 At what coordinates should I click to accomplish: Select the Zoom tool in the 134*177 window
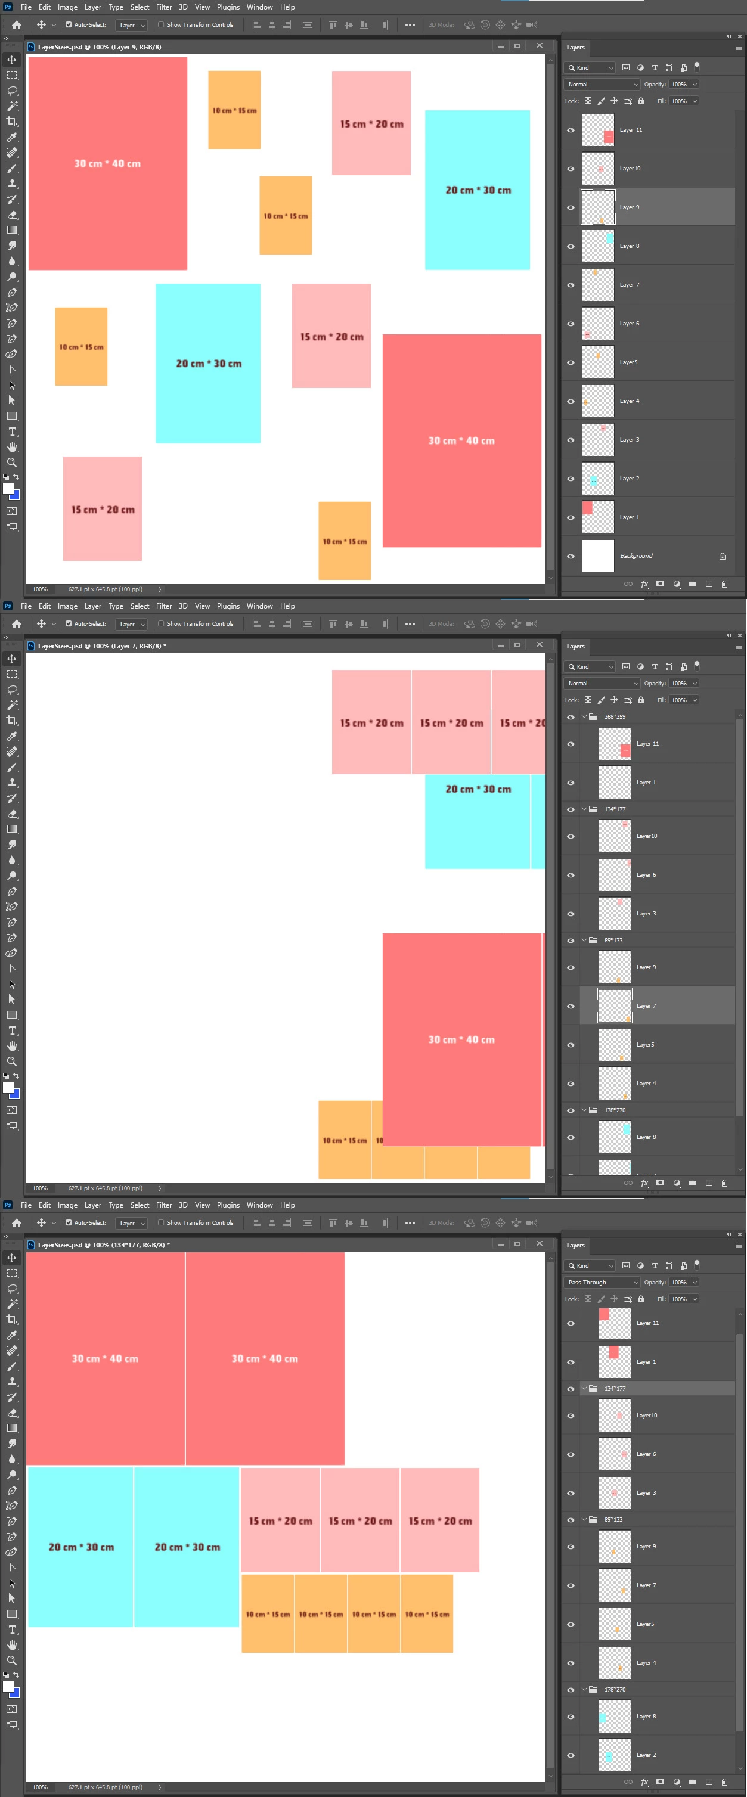[12, 1661]
